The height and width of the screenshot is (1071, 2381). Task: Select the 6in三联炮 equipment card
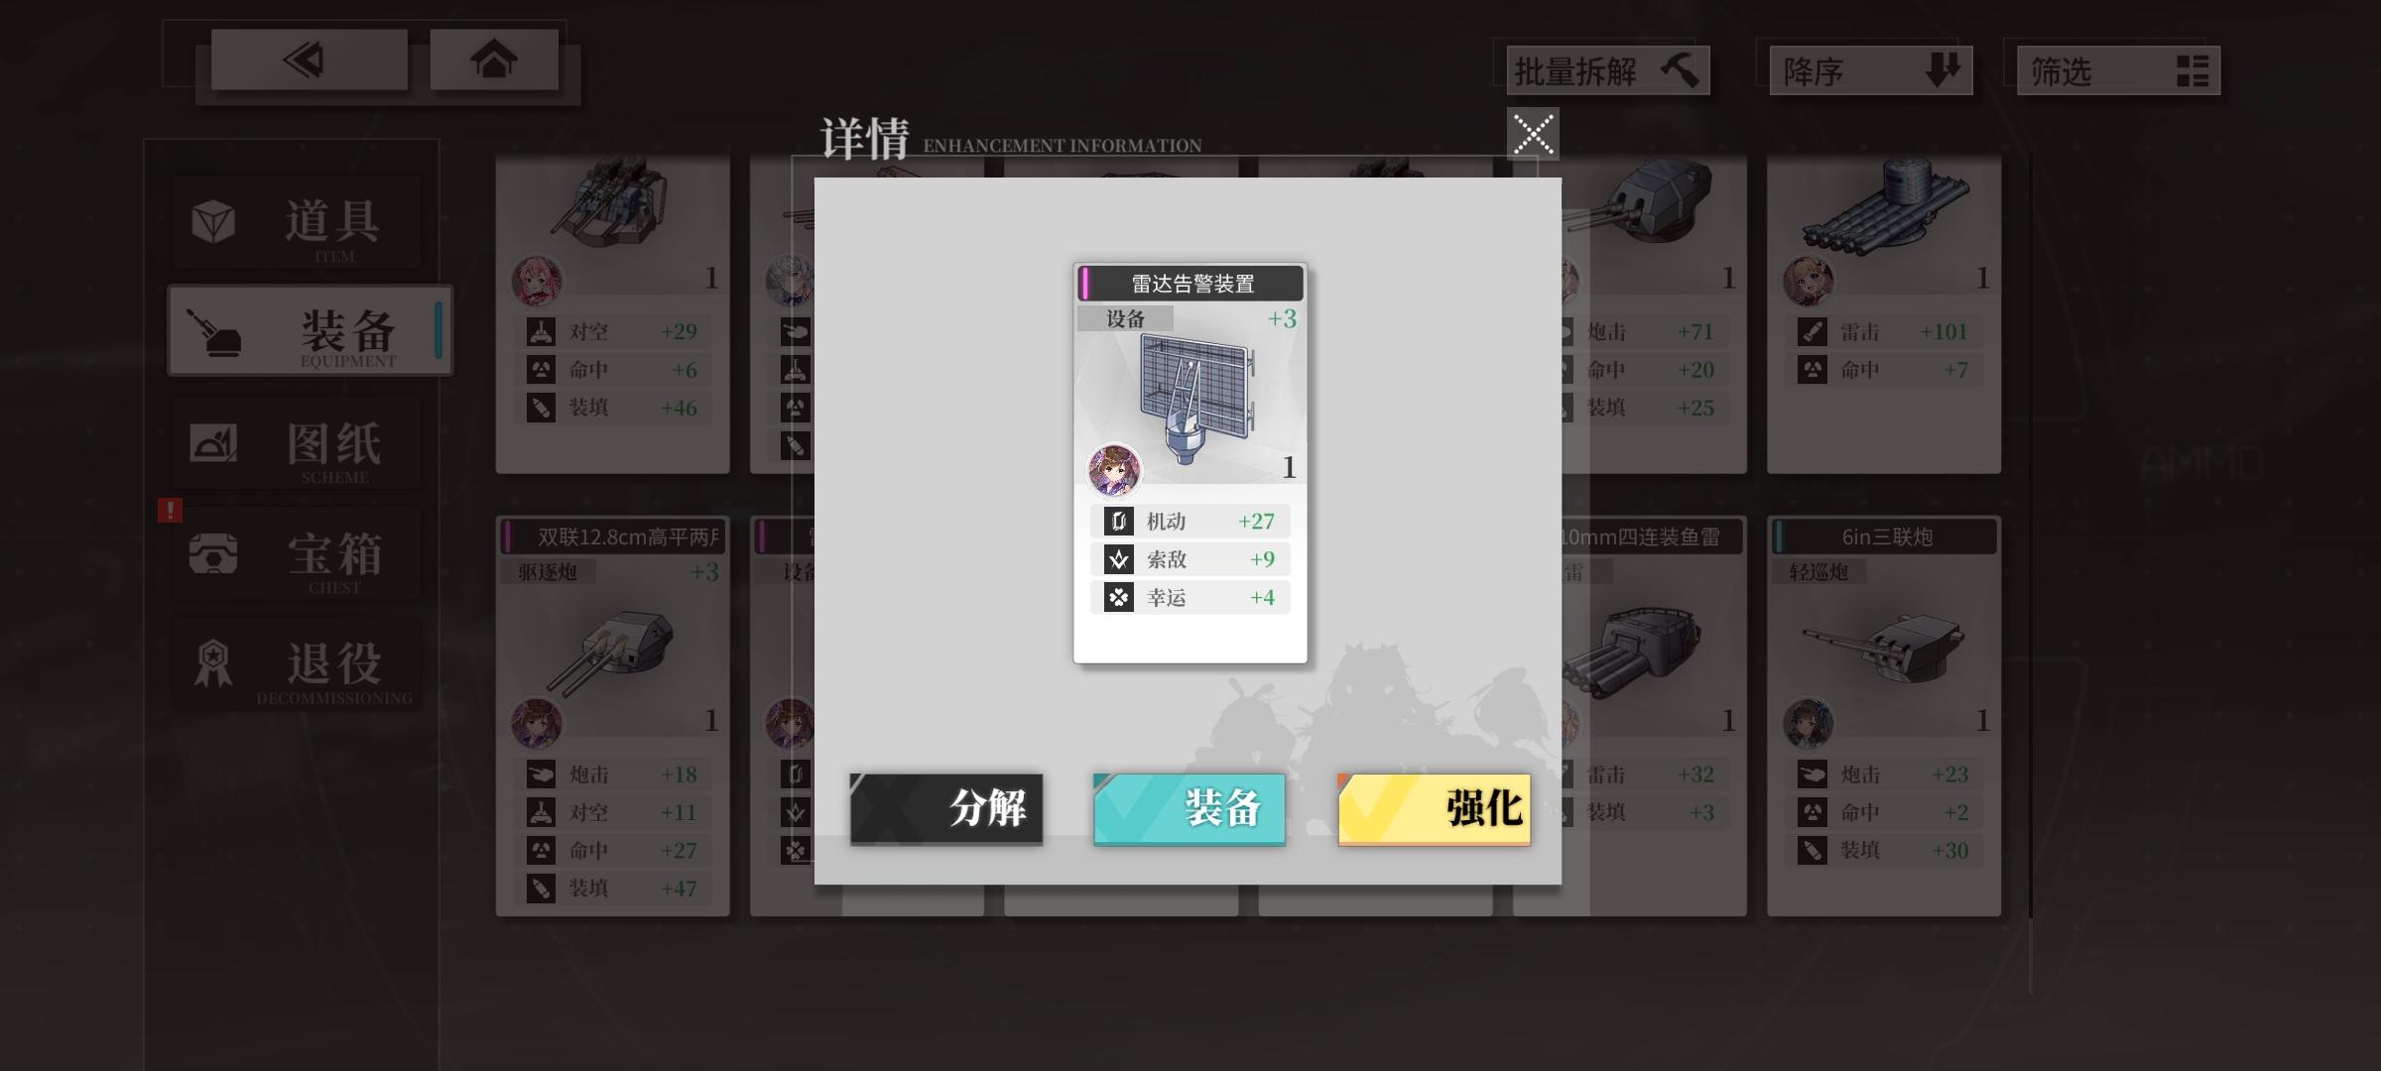1884,716
